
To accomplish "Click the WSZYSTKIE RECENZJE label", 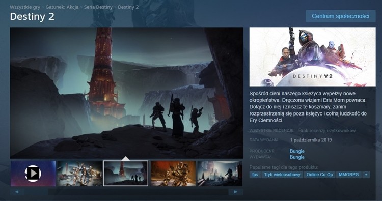I will 271,131.
